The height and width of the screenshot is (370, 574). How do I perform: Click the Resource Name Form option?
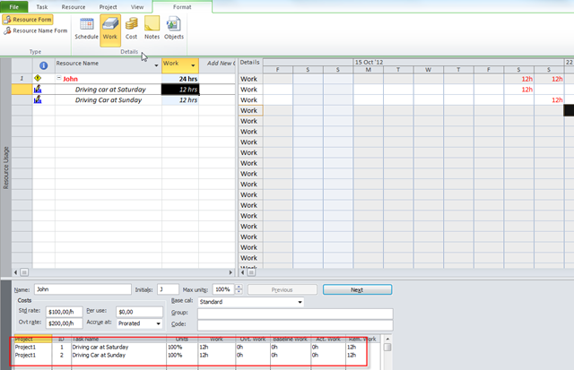pyautogui.click(x=36, y=30)
